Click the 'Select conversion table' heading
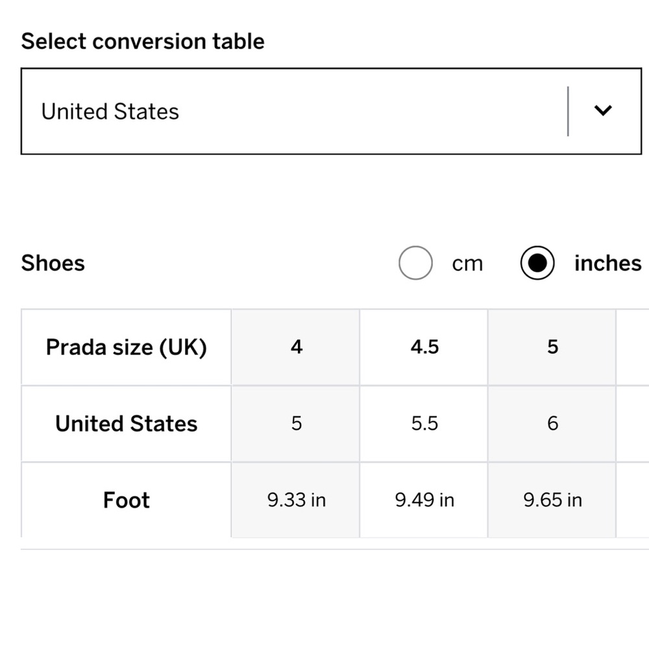 143,42
